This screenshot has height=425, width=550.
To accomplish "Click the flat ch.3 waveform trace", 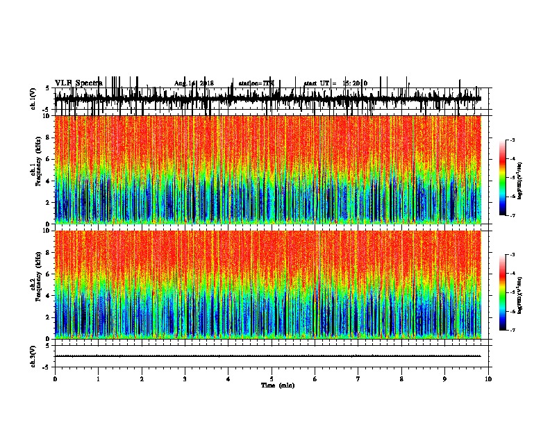I will click(268, 356).
